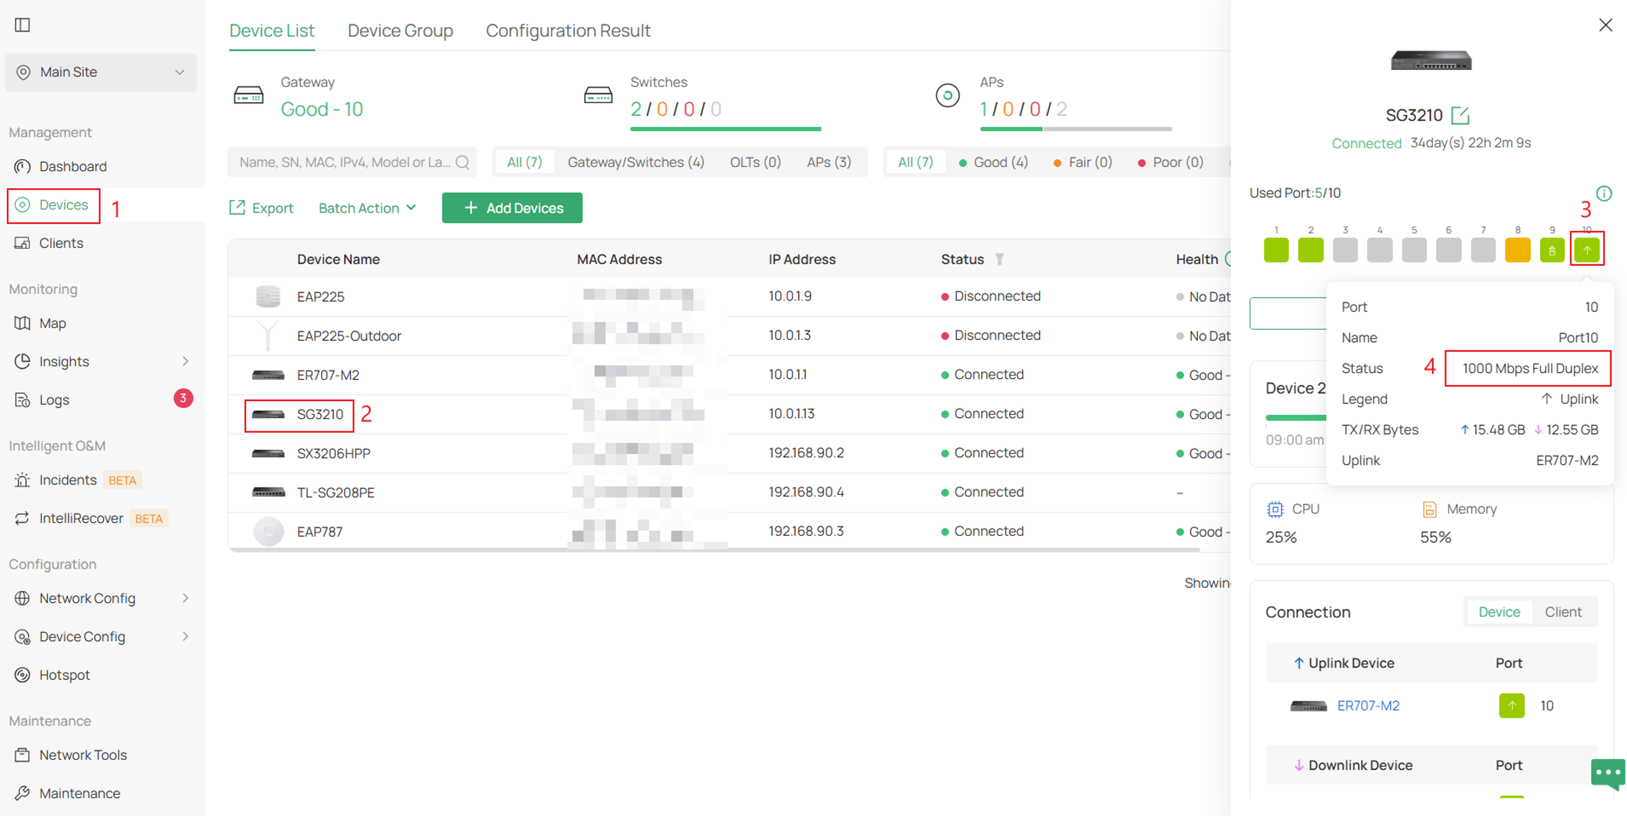Edit the SG3210 device name
Viewport: 1627px width, 816px height.
tap(1460, 115)
